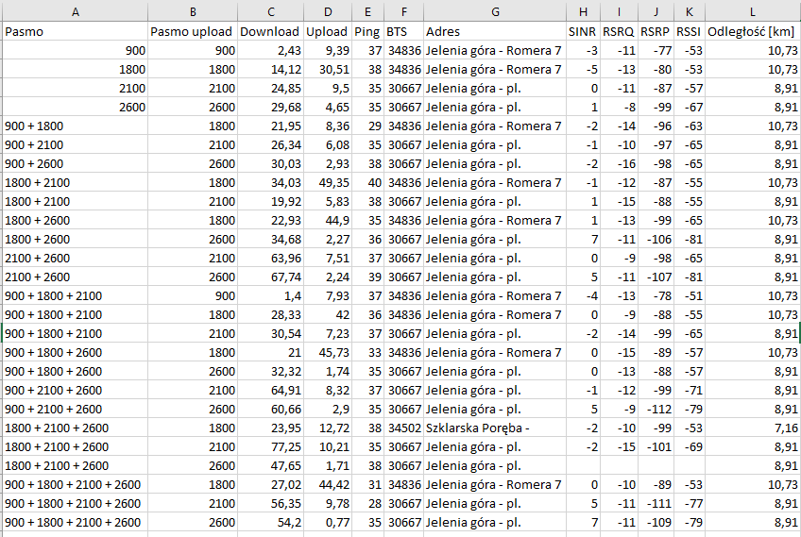Select column L header
The width and height of the screenshot is (801, 537).
point(753,11)
